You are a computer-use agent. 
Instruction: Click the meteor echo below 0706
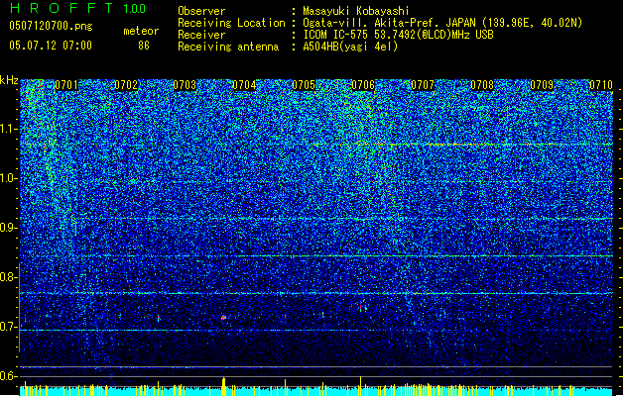[x=361, y=308]
